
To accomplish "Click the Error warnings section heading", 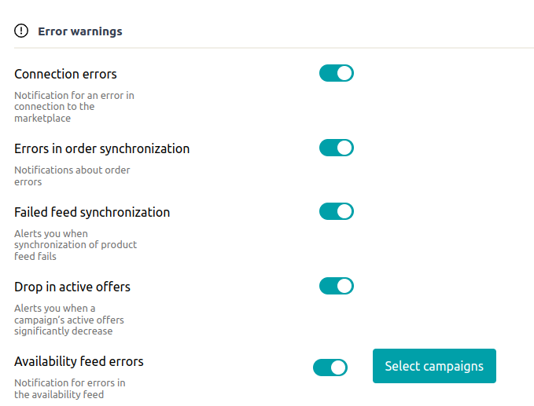I will 79,32.
